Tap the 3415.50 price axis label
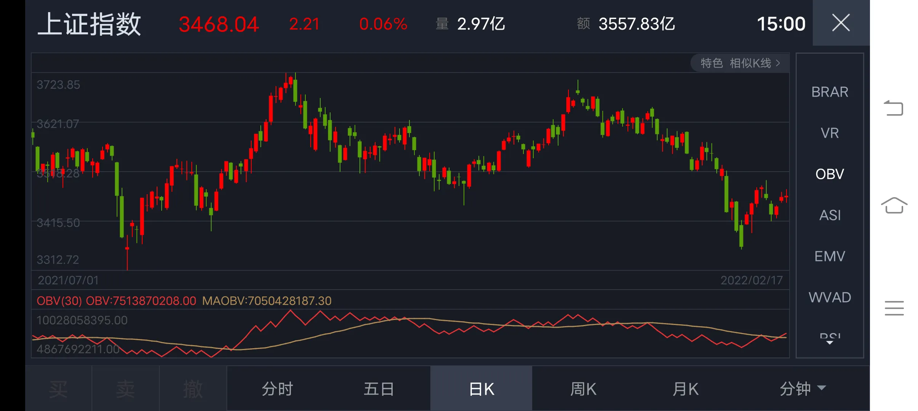This screenshot has height=411, width=918. coord(58,223)
